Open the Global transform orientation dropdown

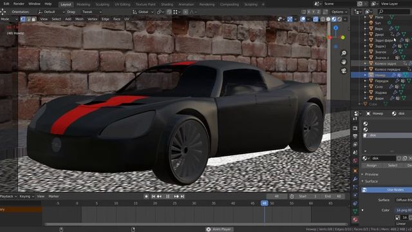(143, 12)
